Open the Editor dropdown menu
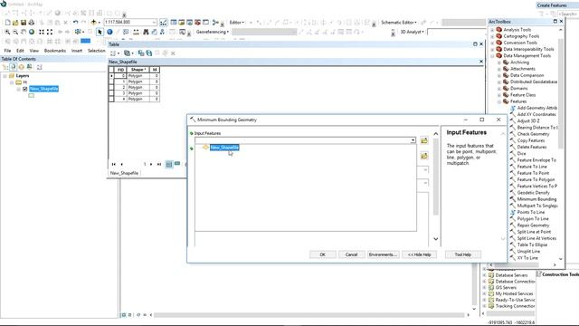The width and height of the screenshot is (579, 326). 237,23
